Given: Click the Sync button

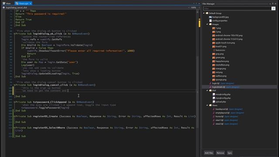Looking at the screenshot, I should tap(230, 153).
